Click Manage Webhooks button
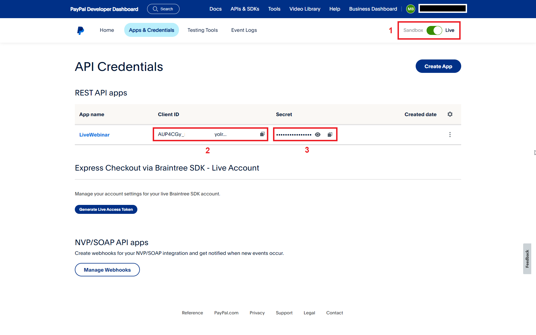Viewport: 536px width, 335px height. 107,270
